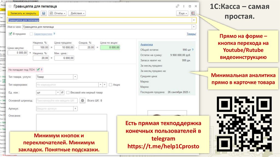Screen dimensions: 280x157
Task: Click the help question mark near Характеристики
Action: tap(54, 34)
